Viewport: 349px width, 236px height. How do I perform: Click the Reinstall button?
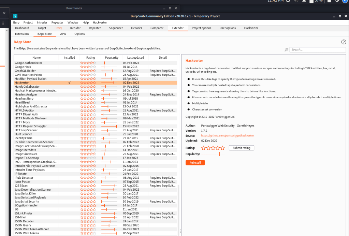[x=195, y=163]
